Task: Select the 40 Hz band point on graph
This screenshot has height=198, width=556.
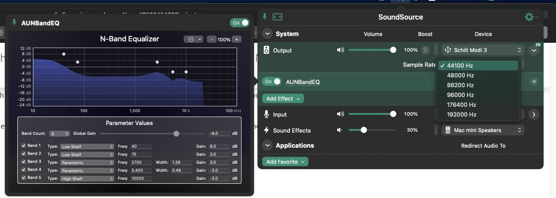Action: pyautogui.click(x=64, y=54)
